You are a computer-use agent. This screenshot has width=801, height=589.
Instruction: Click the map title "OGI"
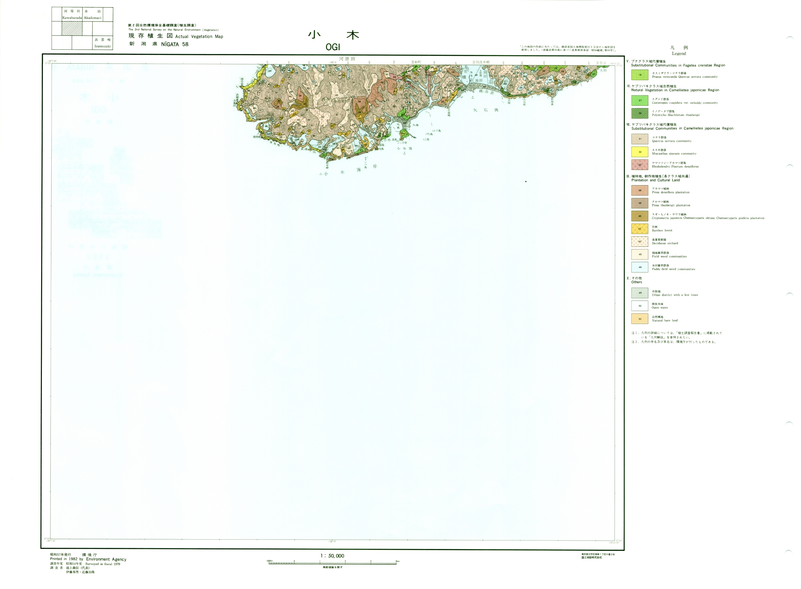click(333, 47)
